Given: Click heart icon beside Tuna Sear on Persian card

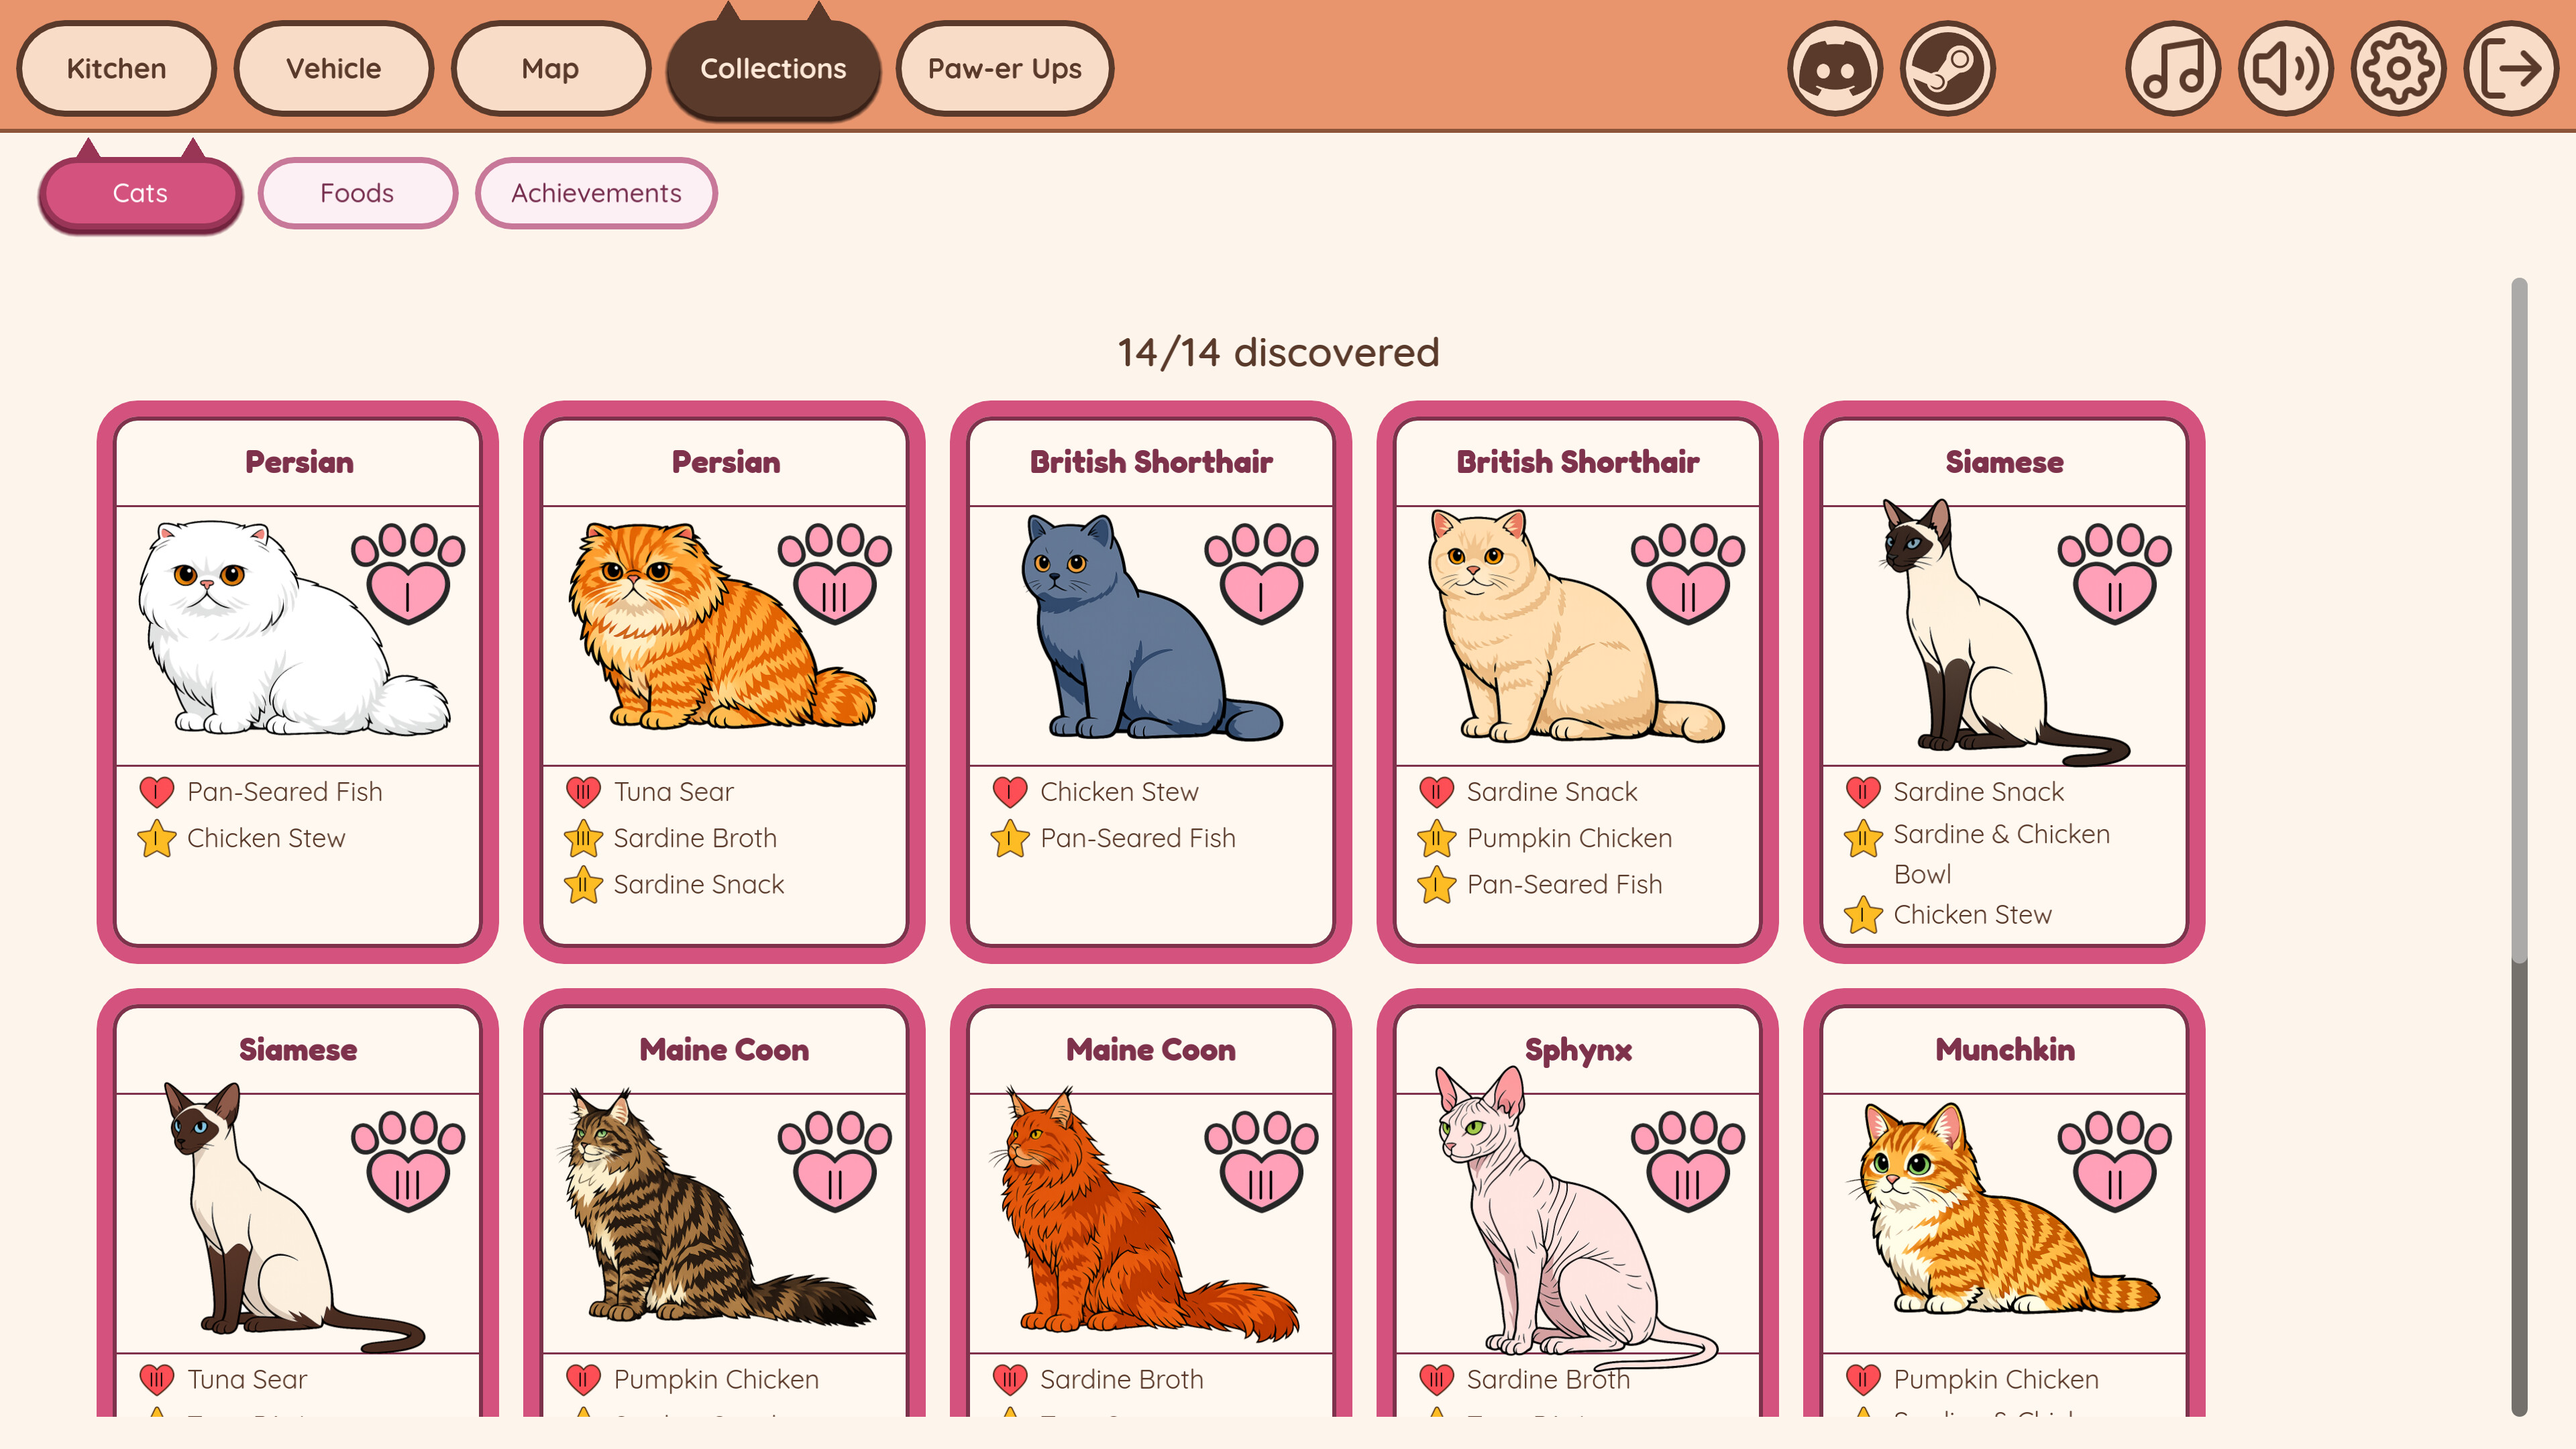Looking at the screenshot, I should (x=583, y=792).
